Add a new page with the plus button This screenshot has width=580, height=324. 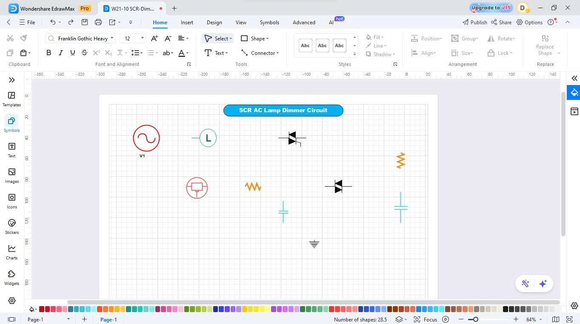pyautogui.click(x=84, y=319)
